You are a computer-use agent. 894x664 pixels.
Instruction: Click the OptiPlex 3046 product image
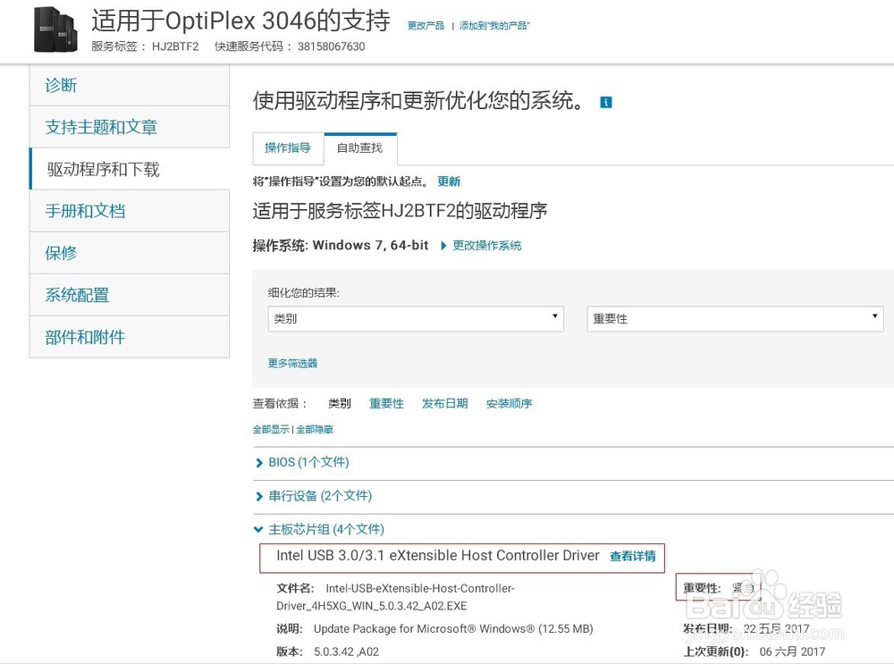click(55, 29)
